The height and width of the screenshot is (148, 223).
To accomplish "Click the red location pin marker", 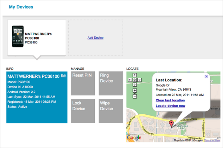I will coord(171,124).
